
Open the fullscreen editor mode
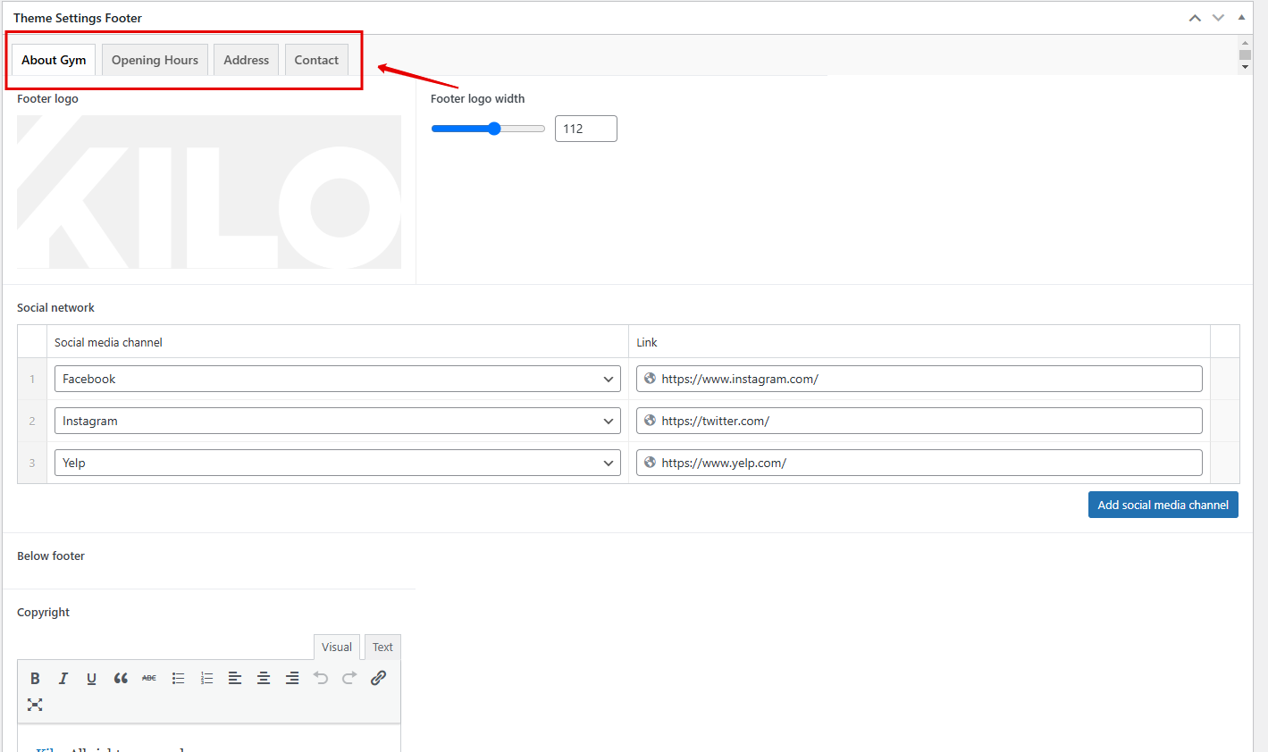click(35, 705)
